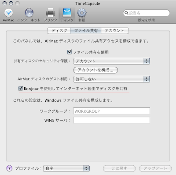
Task: Minimize the TimeCapsule window
Action: tap(11, 4)
